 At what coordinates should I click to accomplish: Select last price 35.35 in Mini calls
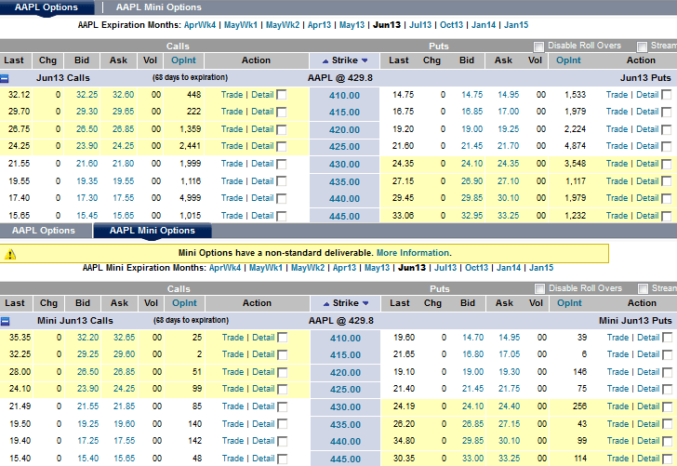coord(20,338)
